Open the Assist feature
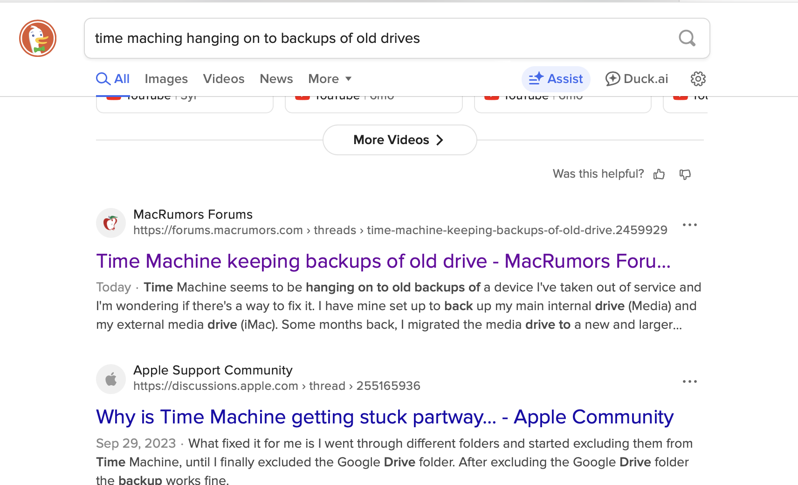798x485 pixels. point(556,79)
